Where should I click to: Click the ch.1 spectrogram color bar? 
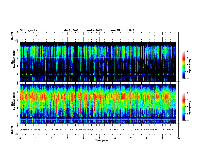pyautogui.click(x=183, y=65)
